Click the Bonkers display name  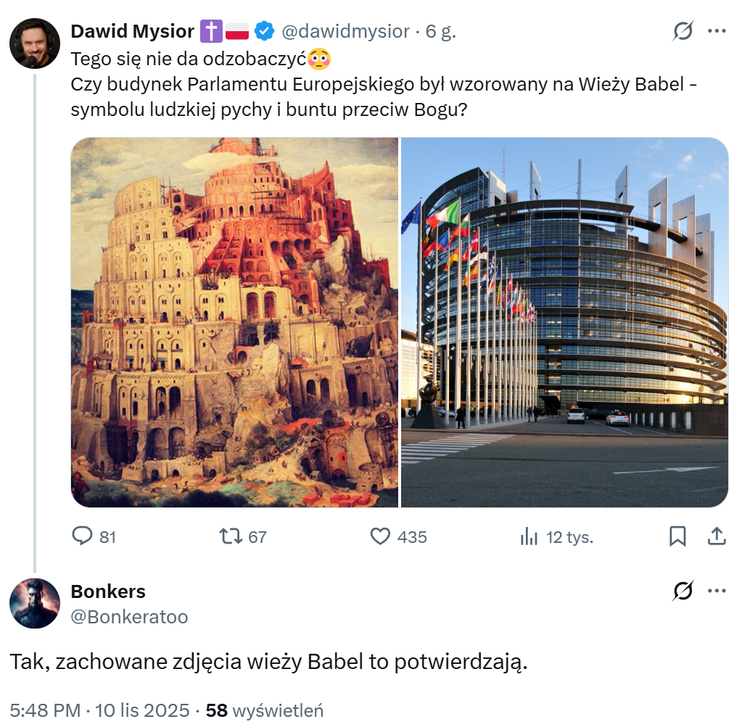tap(108, 591)
